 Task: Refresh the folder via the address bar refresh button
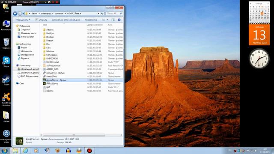point(102,13)
